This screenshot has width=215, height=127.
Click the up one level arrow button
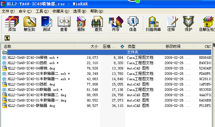[x=7, y=38]
